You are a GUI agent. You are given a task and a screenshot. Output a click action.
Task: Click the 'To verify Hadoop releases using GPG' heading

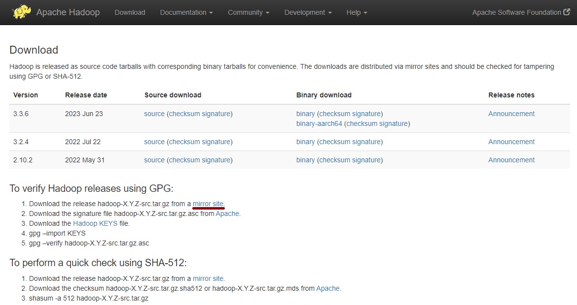(x=91, y=188)
